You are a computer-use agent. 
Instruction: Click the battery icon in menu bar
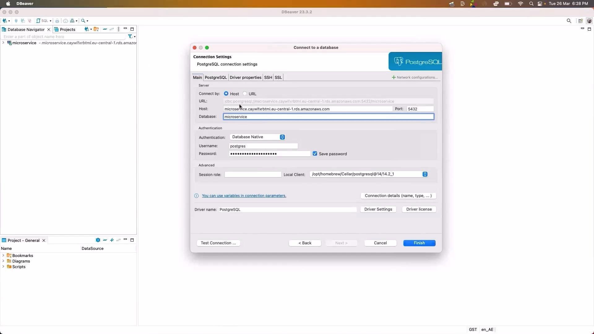point(508,4)
